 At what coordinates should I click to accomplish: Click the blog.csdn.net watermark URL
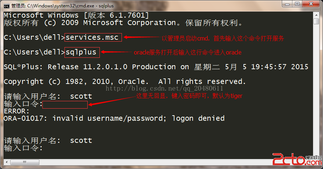point(164,88)
